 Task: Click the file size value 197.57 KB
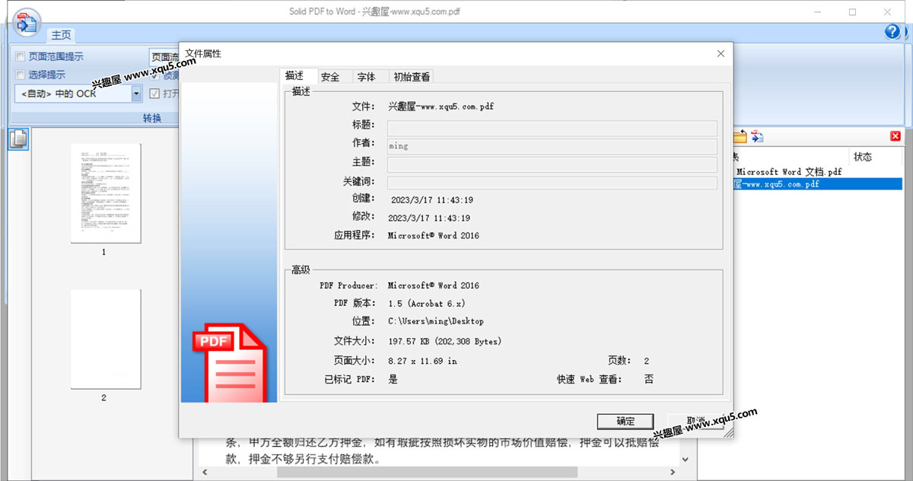coord(444,341)
